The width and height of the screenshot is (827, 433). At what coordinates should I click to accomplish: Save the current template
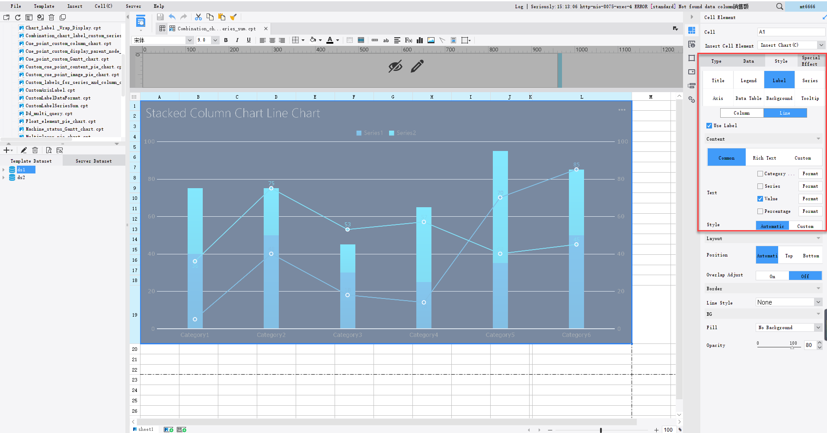click(160, 16)
